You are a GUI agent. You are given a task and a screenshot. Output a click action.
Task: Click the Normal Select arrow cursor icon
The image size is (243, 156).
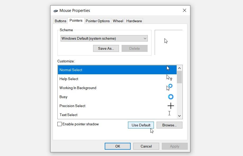point(168,68)
